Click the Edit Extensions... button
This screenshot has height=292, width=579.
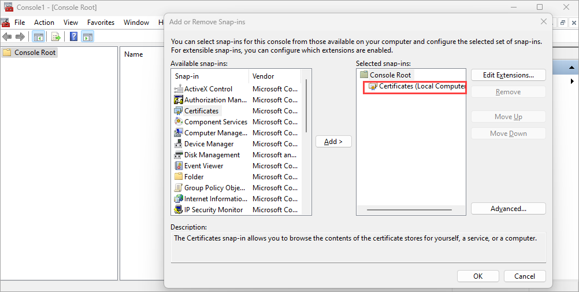tap(509, 75)
